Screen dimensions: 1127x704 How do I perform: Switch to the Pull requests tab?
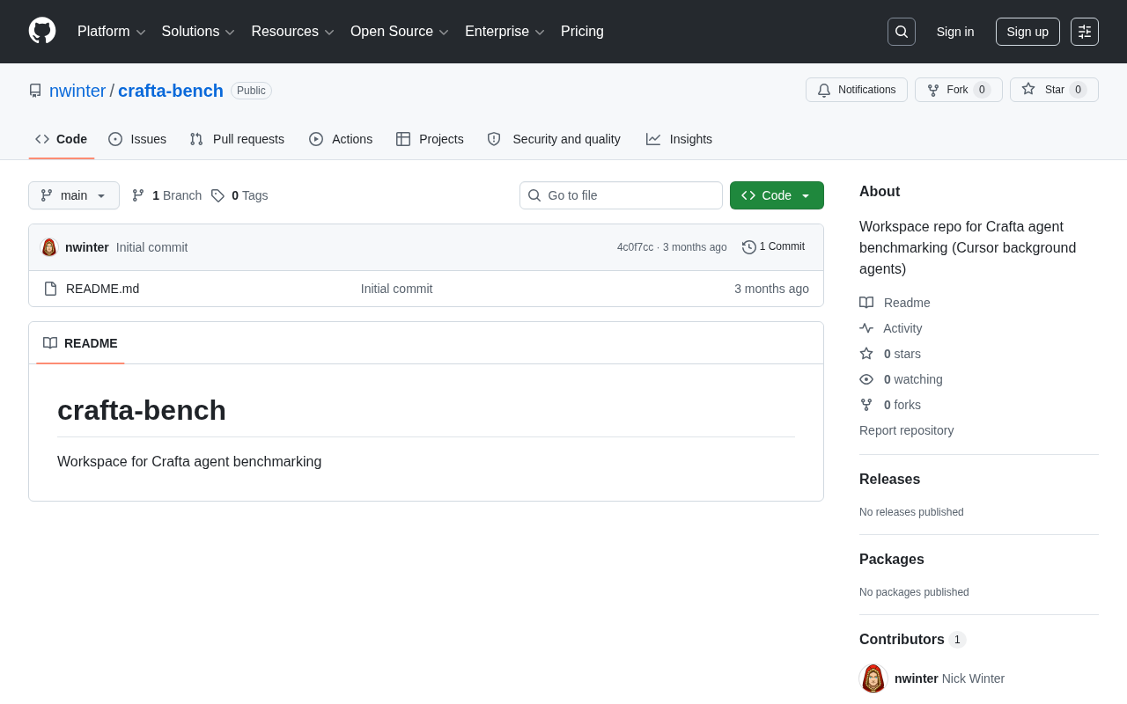(237, 139)
